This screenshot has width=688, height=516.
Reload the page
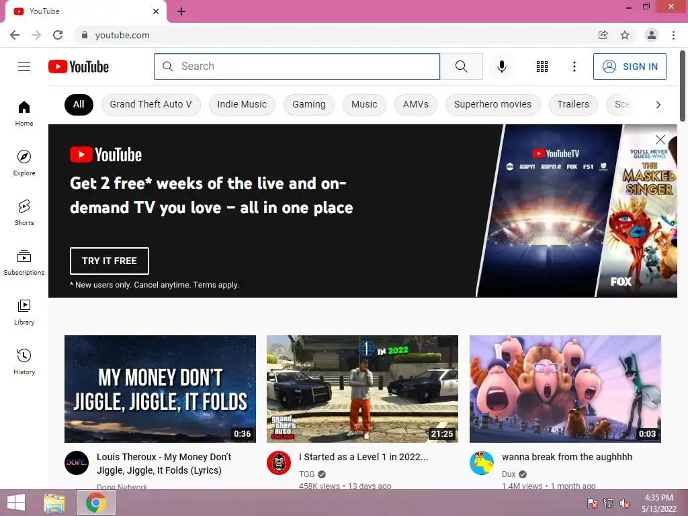coord(58,35)
